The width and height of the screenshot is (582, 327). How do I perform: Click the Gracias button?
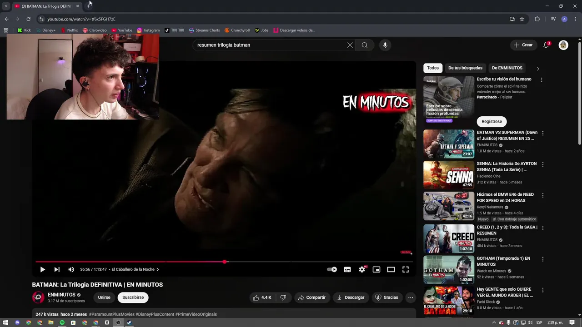[386, 297]
